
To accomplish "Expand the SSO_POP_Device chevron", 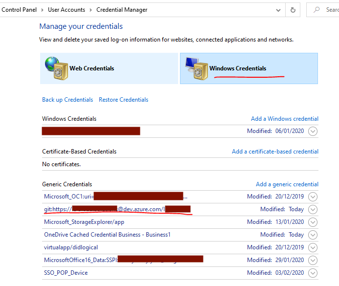I will (313, 273).
